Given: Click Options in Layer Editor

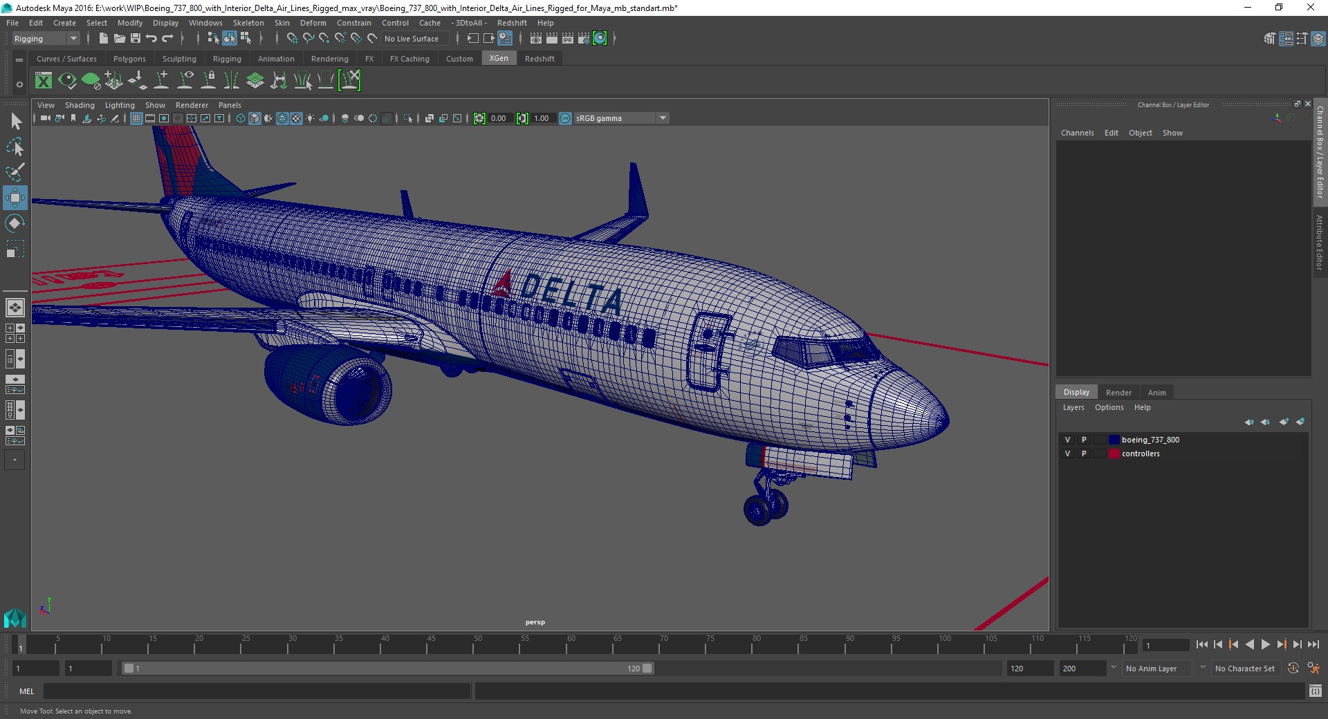Looking at the screenshot, I should (1109, 407).
